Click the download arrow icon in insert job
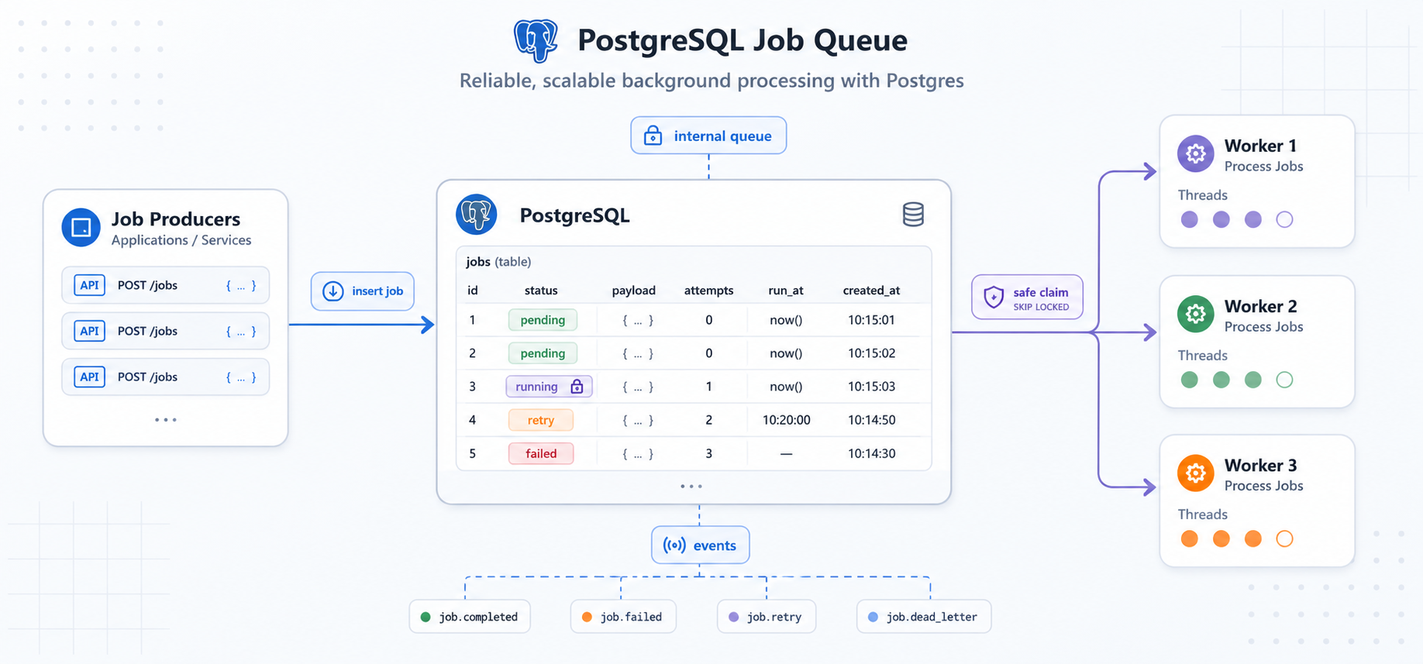The height and width of the screenshot is (664, 1423). 333,291
